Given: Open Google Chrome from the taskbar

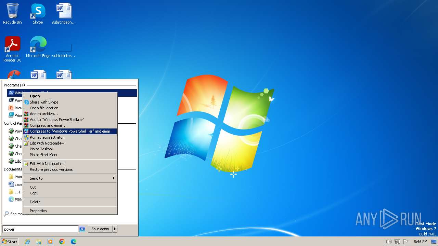Looking at the screenshot, I should [x=62, y=242].
